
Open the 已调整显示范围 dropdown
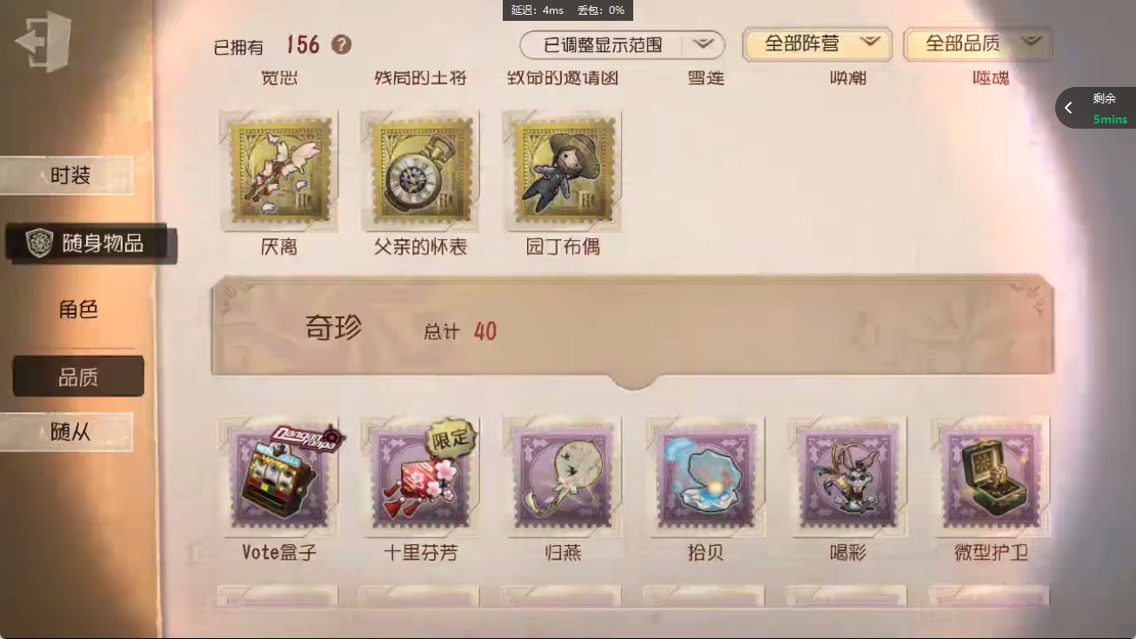pyautogui.click(x=622, y=44)
